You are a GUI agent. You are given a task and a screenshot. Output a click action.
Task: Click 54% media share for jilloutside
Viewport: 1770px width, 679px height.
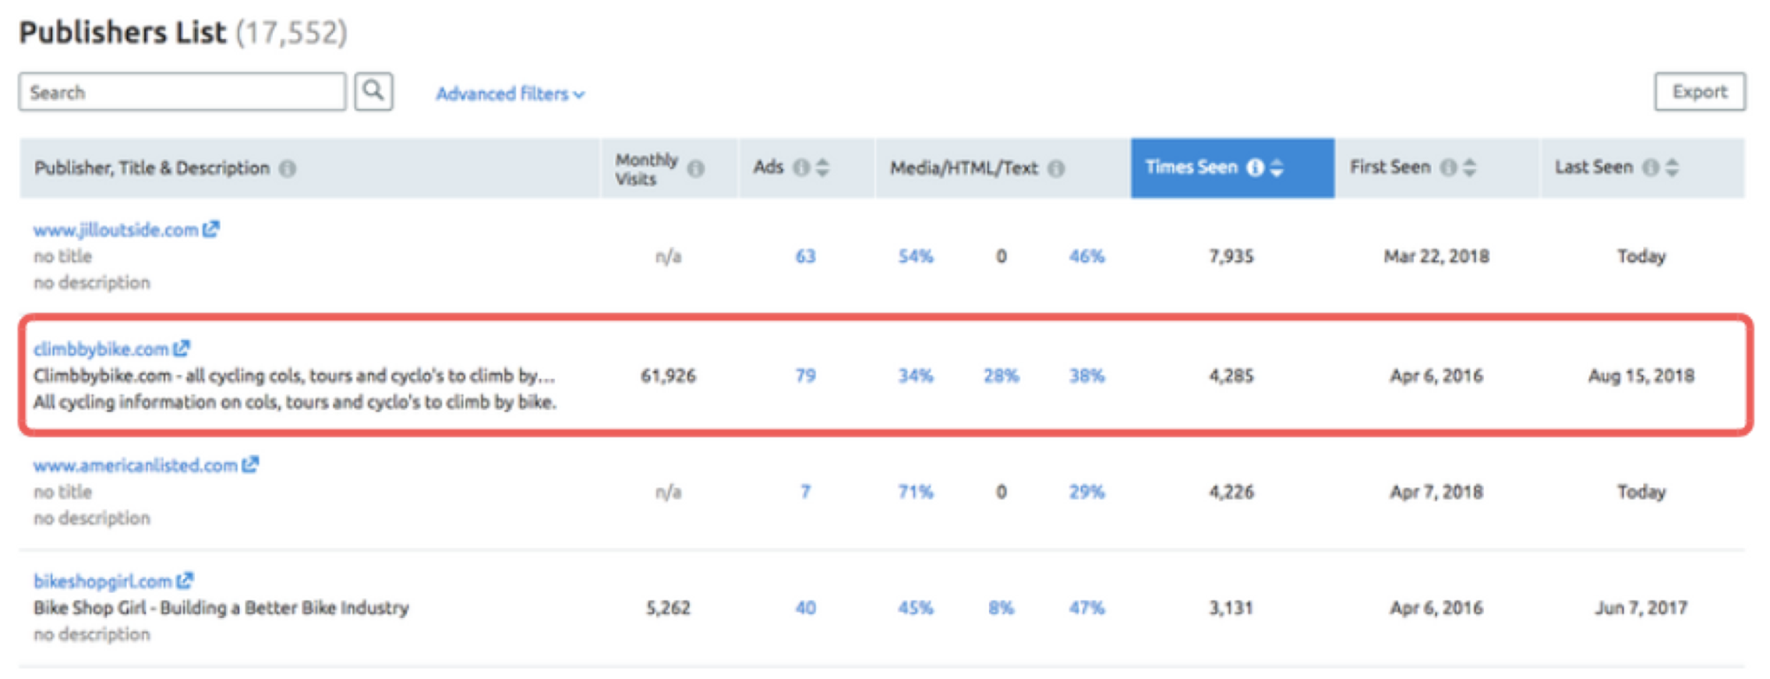[x=916, y=257]
